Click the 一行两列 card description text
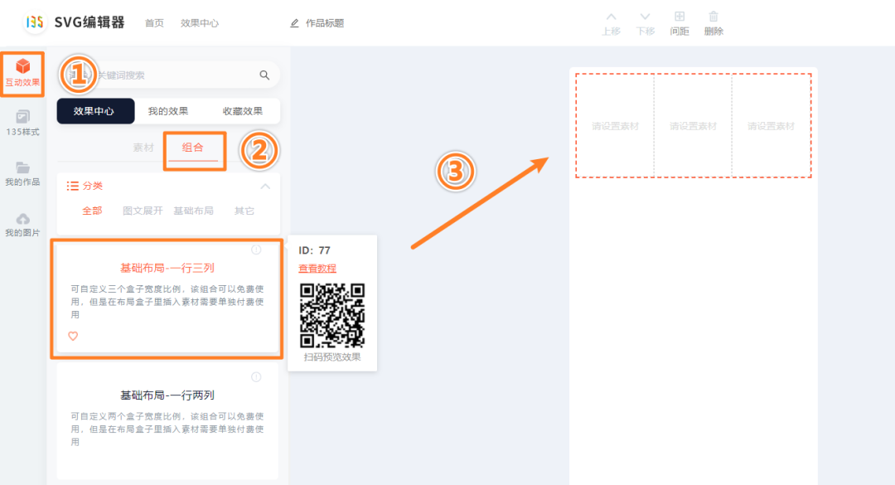Viewport: 895px width, 485px height. (x=167, y=429)
